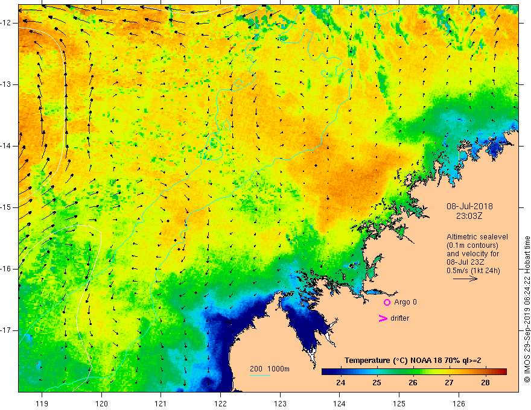Viewport: 531px width, 410px height.
Task: Click the cyan isobath legend line
Action: [260, 375]
